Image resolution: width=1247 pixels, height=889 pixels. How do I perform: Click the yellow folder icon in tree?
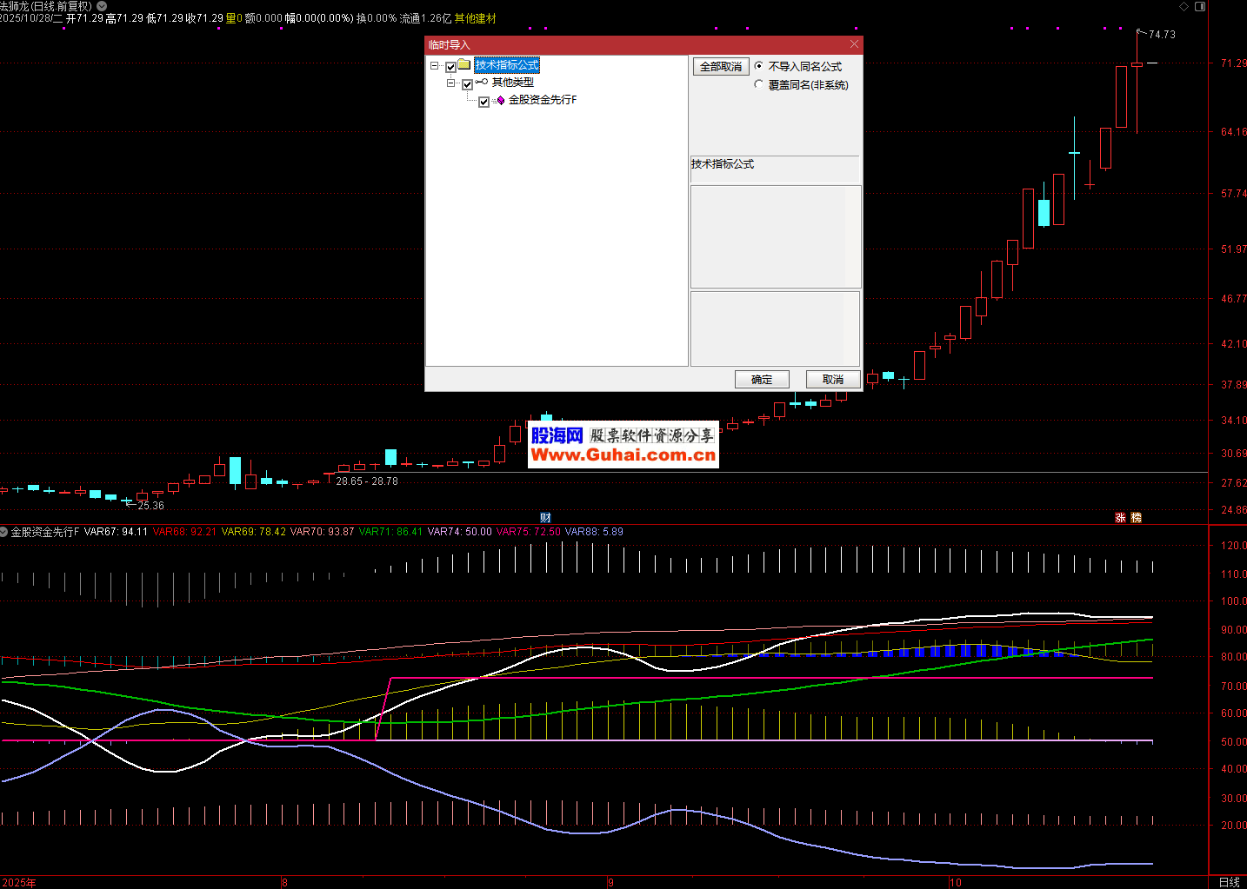coord(464,65)
